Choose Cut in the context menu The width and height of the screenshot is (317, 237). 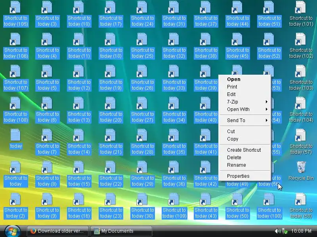point(245,132)
